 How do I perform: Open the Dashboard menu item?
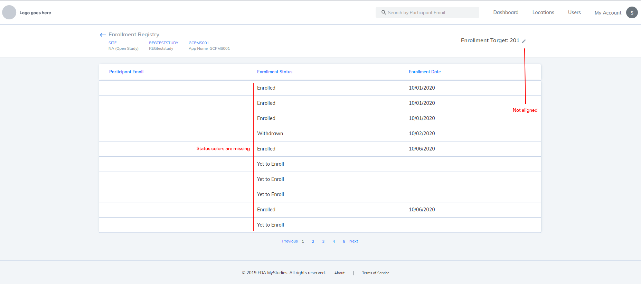(x=506, y=12)
